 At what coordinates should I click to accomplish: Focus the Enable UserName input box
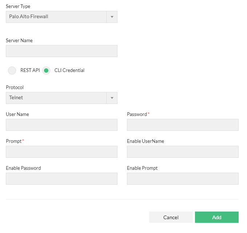point(183,152)
